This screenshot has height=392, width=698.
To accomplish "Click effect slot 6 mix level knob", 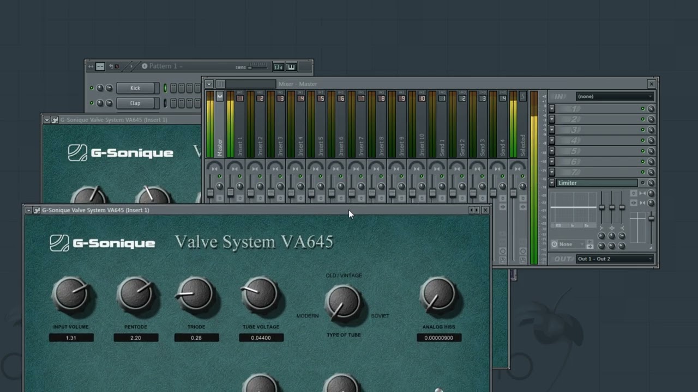I will tap(651, 162).
